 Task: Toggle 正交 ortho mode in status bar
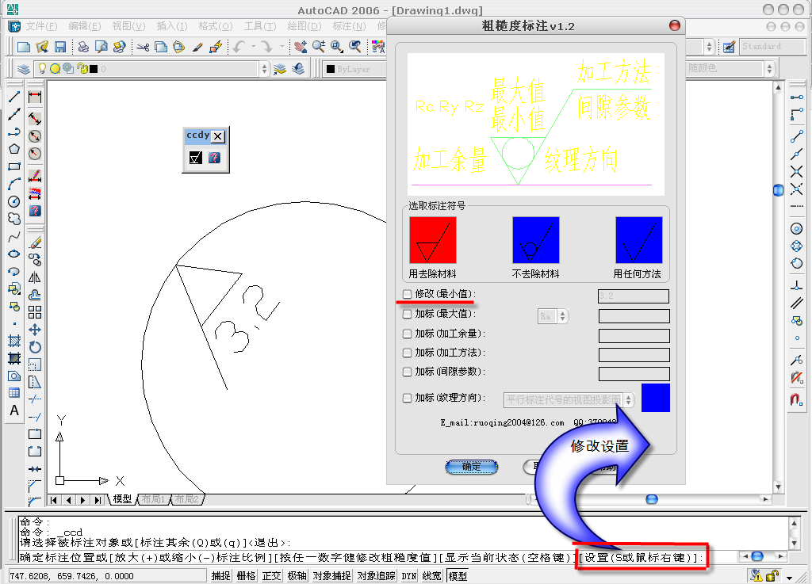click(271, 576)
